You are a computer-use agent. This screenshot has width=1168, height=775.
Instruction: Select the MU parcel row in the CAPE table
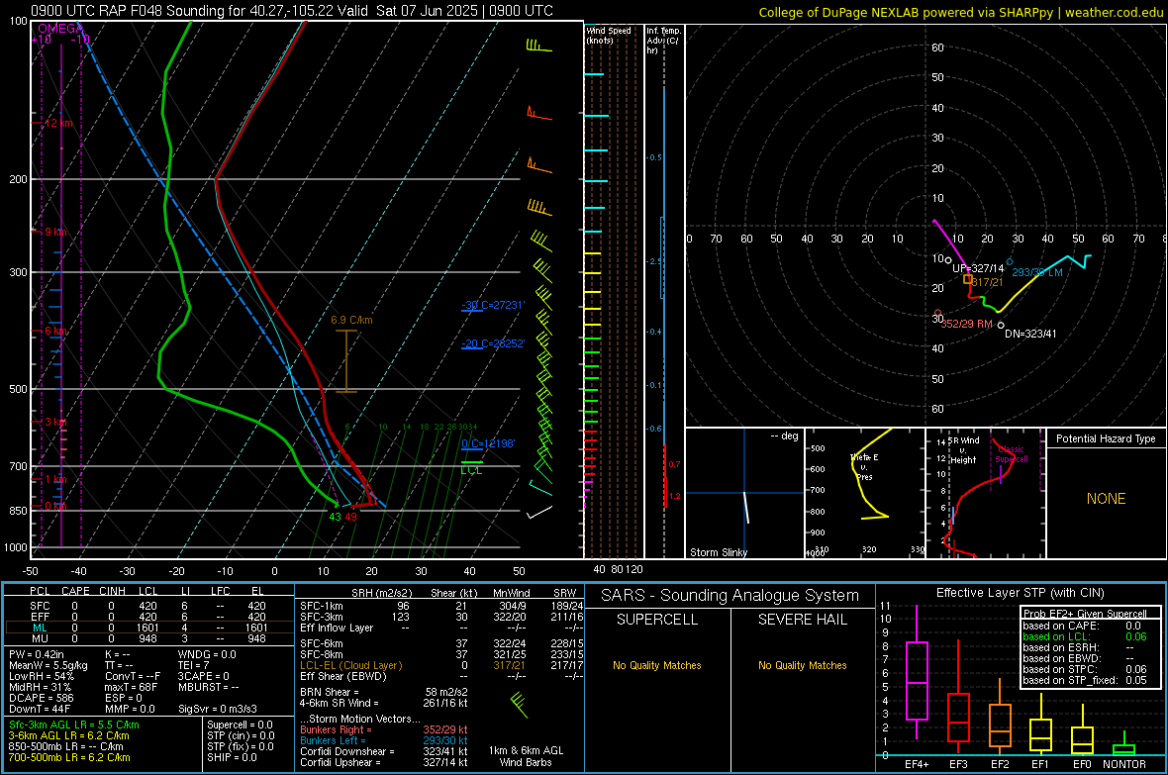point(148,637)
